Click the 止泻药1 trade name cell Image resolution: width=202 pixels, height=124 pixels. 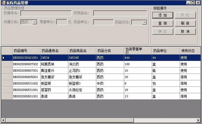82,71
